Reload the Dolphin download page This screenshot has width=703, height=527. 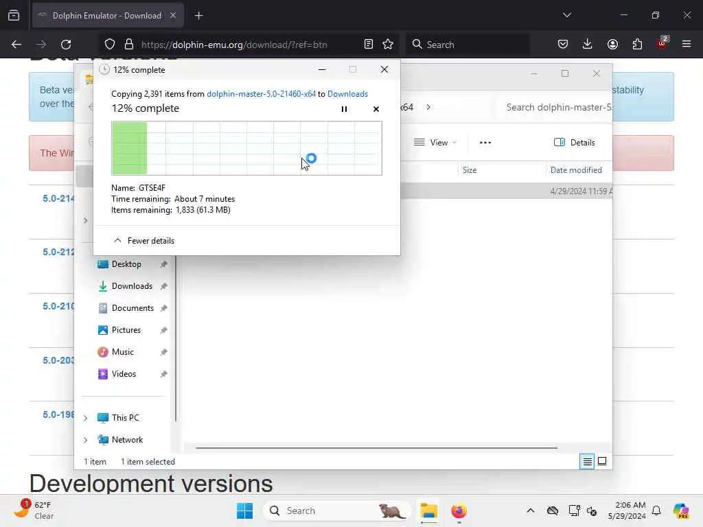[x=66, y=45]
